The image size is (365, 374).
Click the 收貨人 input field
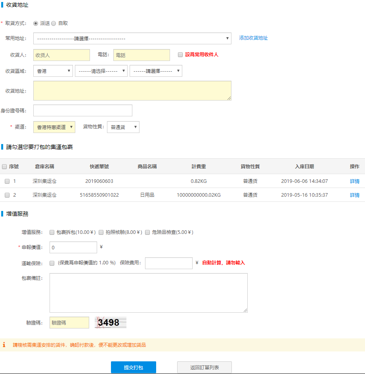(x=61, y=55)
